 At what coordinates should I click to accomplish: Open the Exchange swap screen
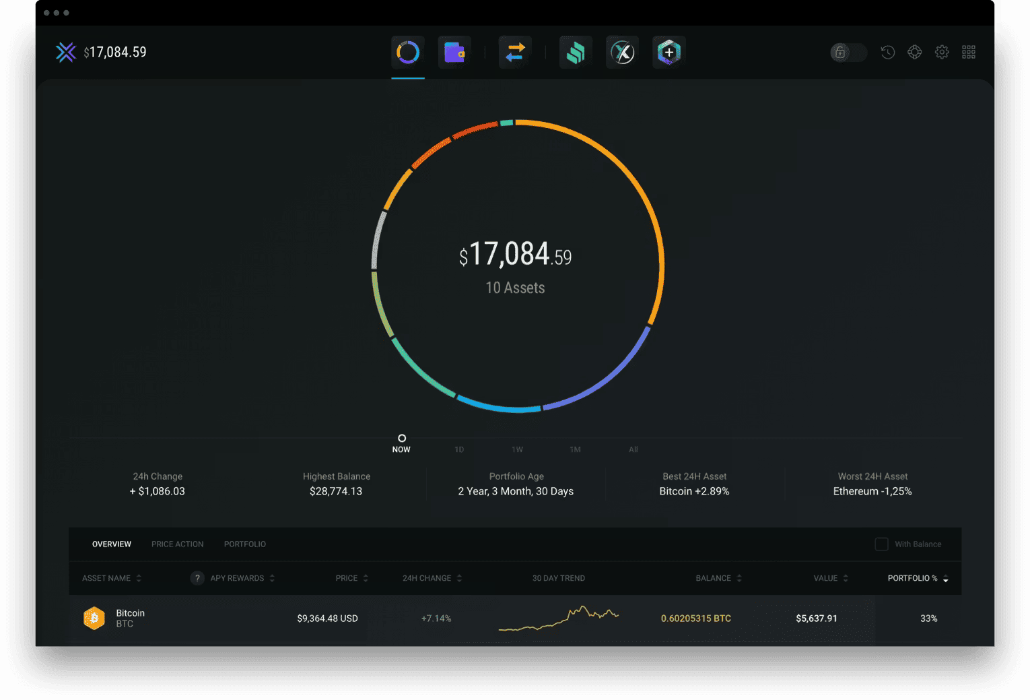[x=515, y=52]
